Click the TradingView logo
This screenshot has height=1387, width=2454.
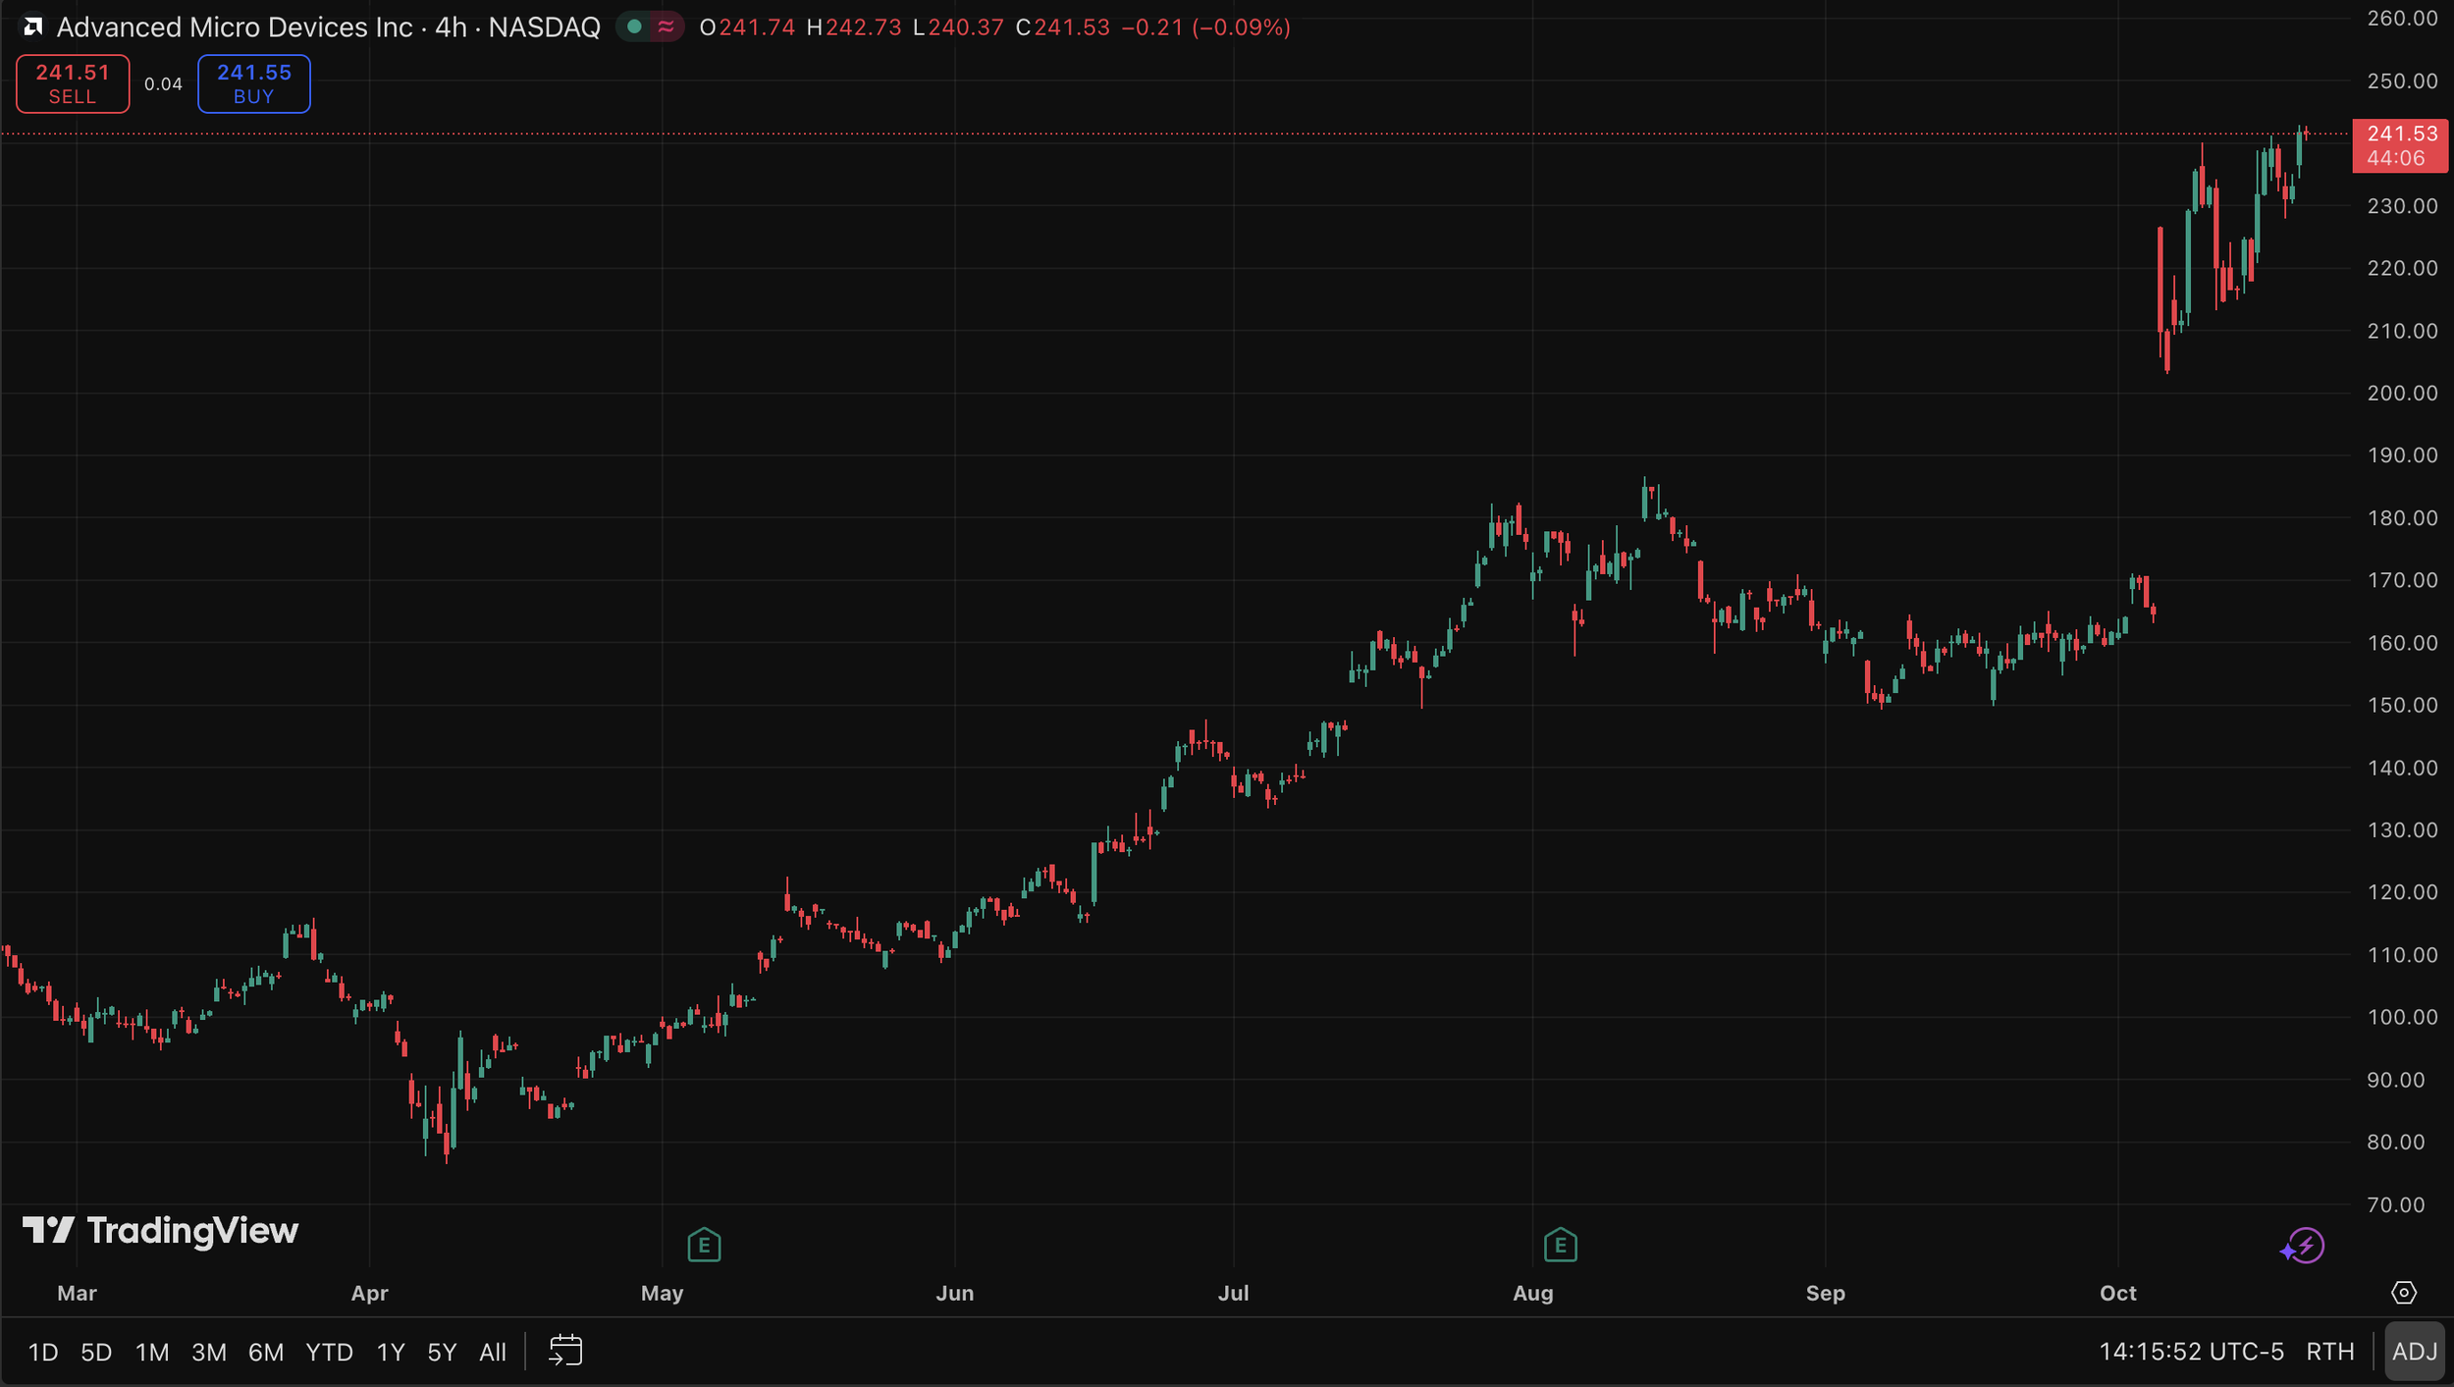(x=160, y=1230)
